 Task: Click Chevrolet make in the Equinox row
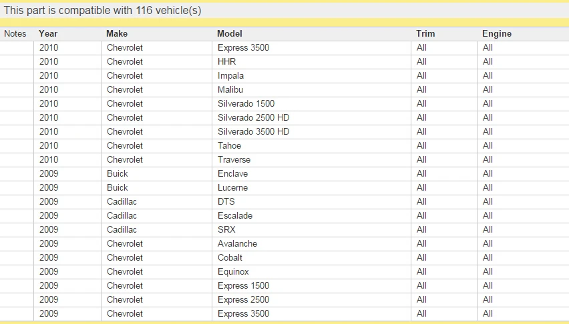[125, 272]
